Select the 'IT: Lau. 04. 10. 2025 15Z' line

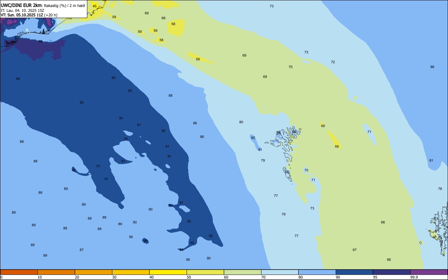click(x=22, y=10)
